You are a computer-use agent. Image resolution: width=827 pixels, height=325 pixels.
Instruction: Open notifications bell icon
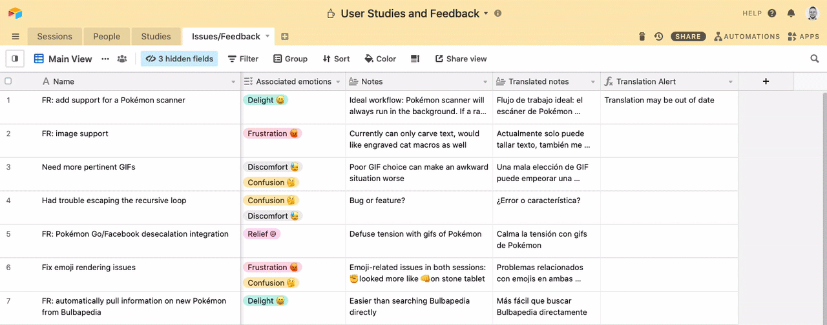click(791, 13)
